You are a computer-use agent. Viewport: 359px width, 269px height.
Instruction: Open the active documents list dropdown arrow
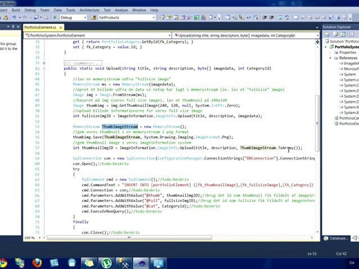coord(317,27)
